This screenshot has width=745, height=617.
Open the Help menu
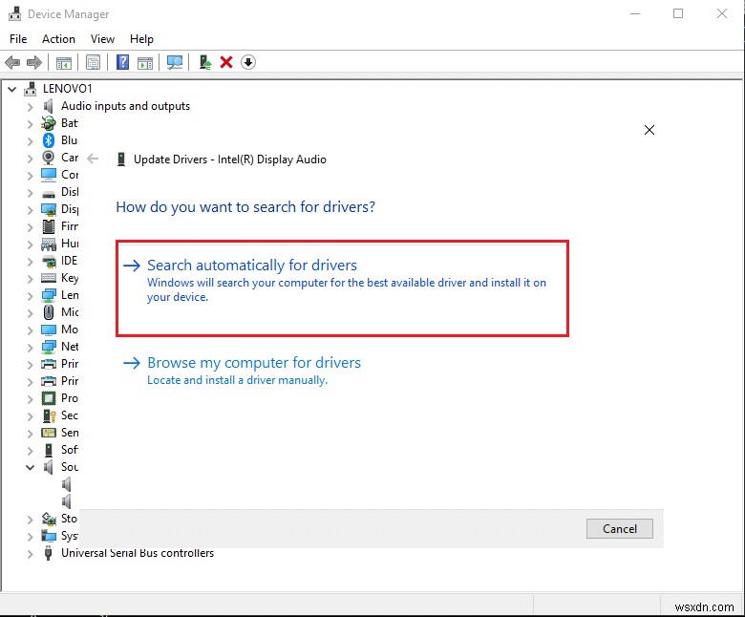(141, 39)
